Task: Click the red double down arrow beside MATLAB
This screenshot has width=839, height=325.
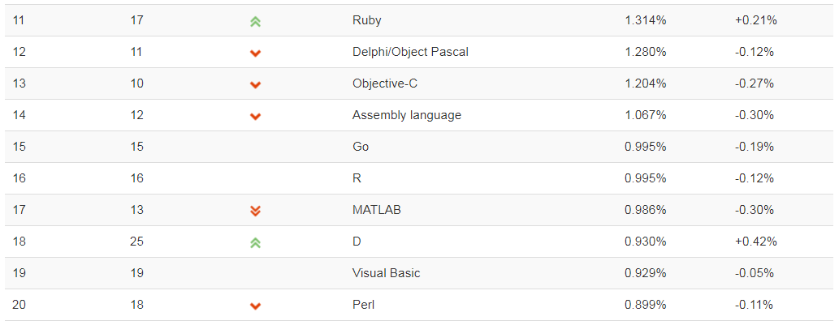Action: coord(255,211)
